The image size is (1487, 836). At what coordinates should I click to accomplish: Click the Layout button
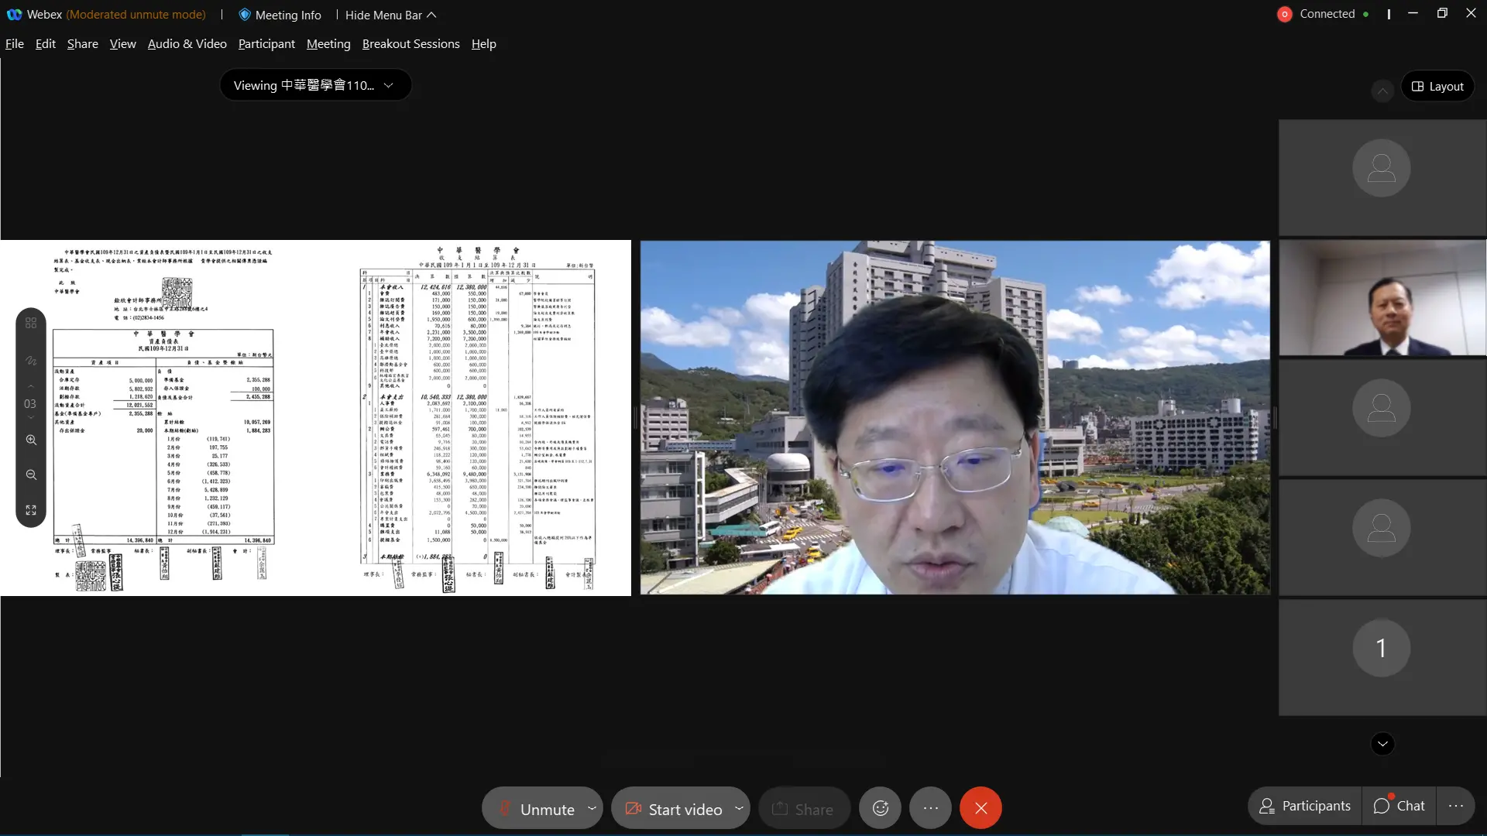point(1437,86)
